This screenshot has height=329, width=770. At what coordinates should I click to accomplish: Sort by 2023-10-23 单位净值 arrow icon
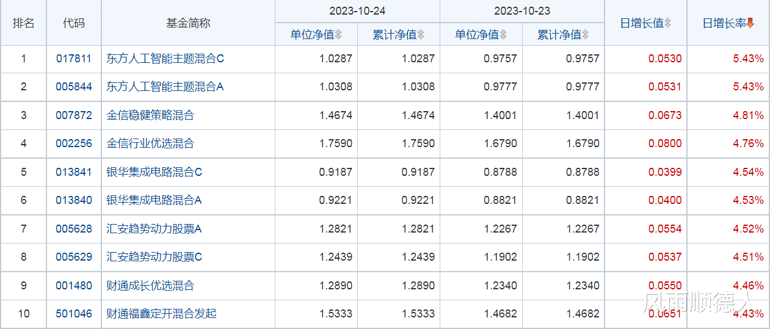[x=503, y=35]
